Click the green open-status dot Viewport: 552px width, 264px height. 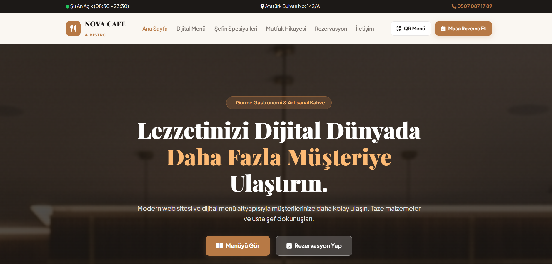(x=67, y=6)
